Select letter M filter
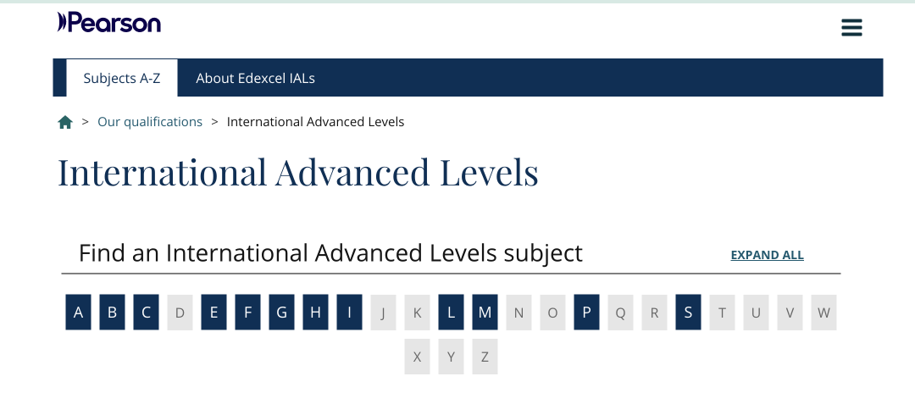This screenshot has width=915, height=393. point(485,312)
